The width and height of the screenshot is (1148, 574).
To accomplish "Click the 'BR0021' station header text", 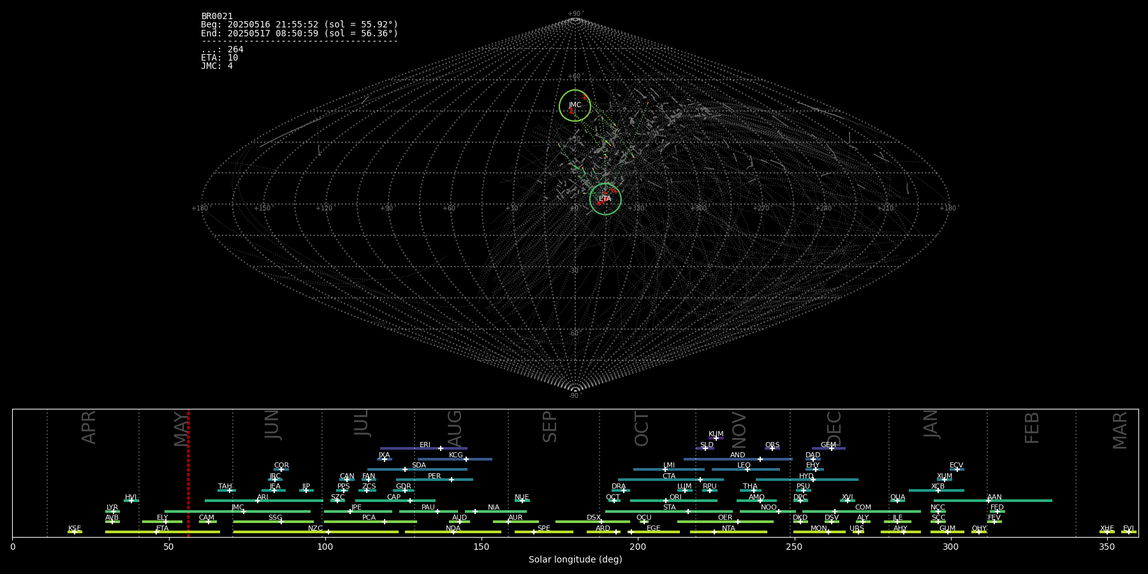I will [217, 17].
